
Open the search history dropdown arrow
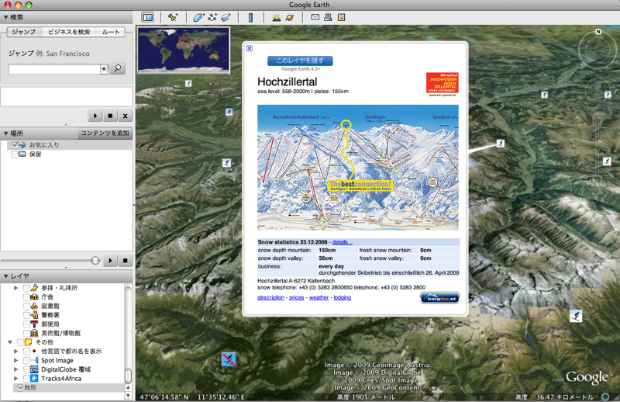pyautogui.click(x=104, y=69)
